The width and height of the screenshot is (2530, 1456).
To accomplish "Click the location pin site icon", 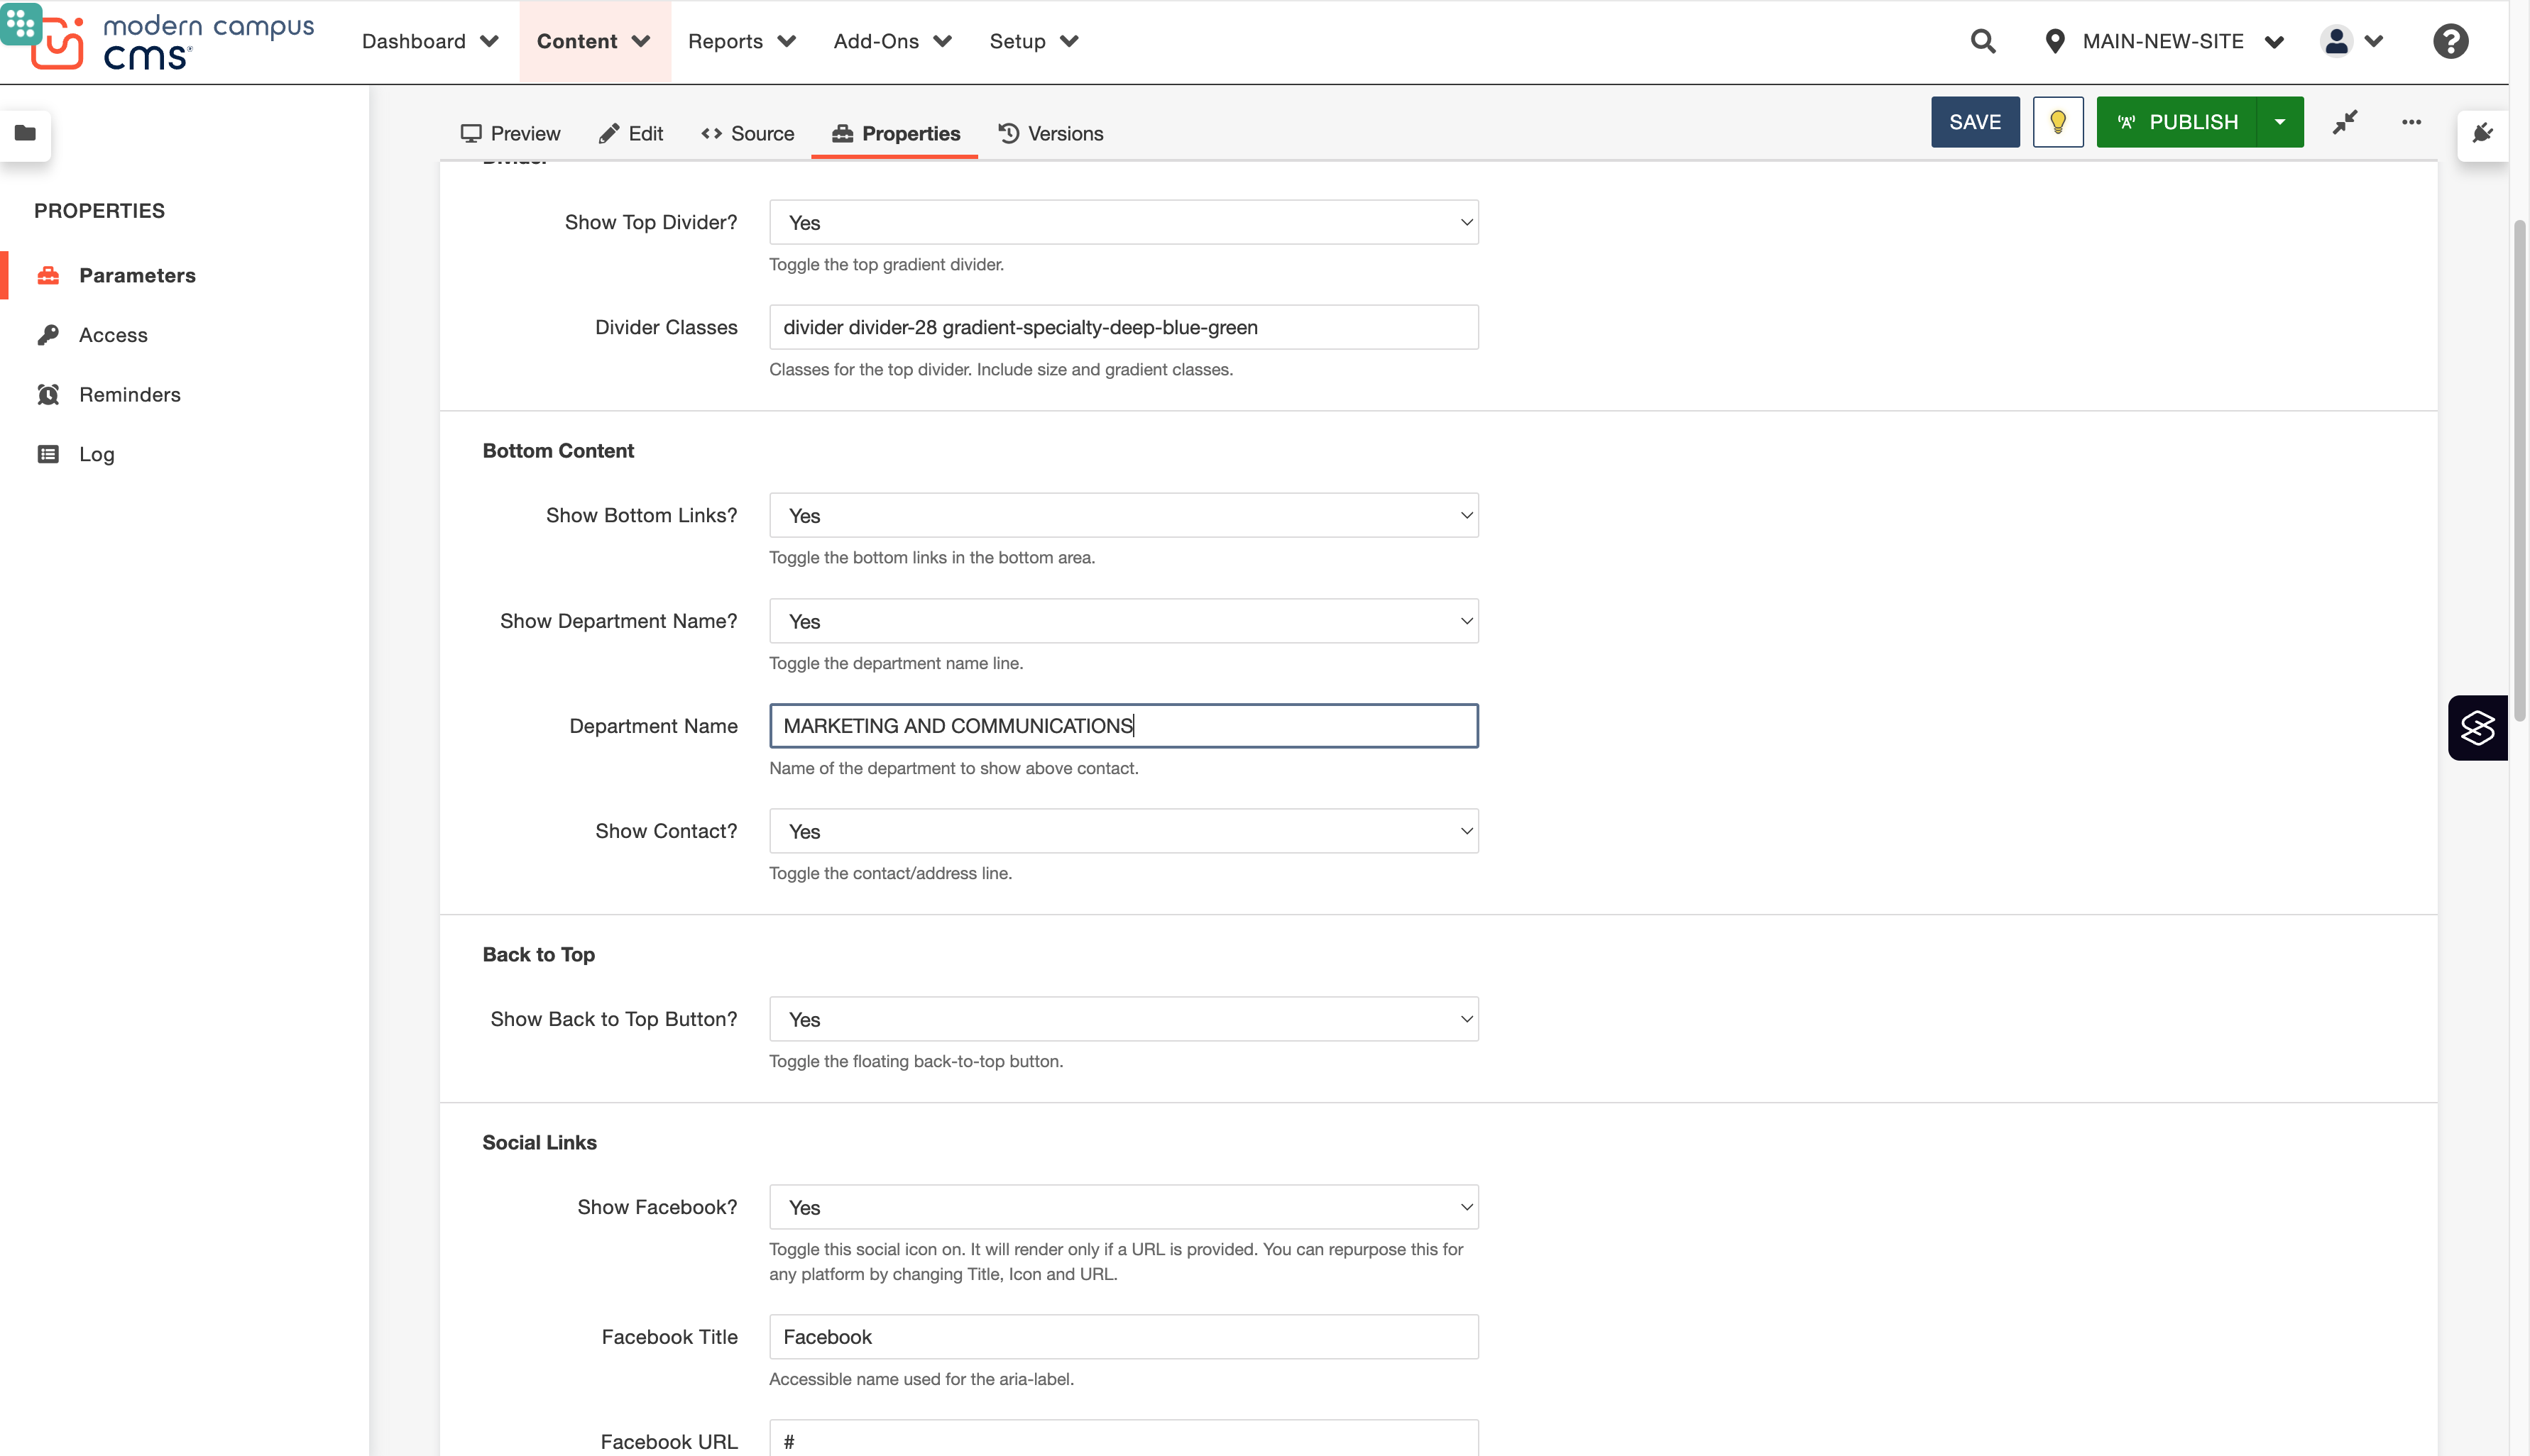I will [2055, 41].
